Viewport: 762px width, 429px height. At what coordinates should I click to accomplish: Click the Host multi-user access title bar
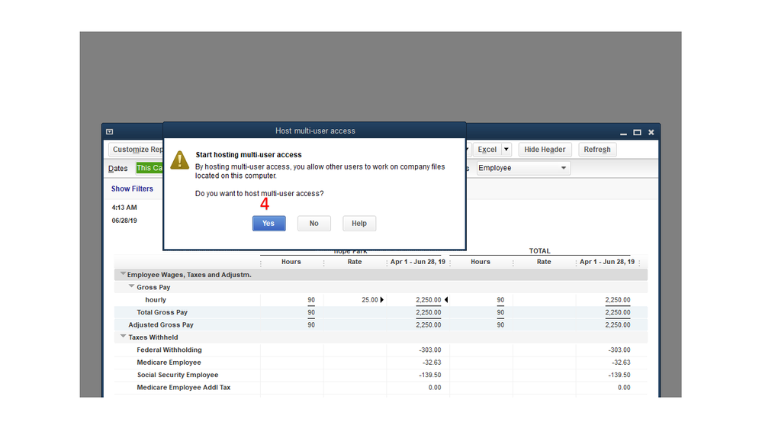pos(315,131)
